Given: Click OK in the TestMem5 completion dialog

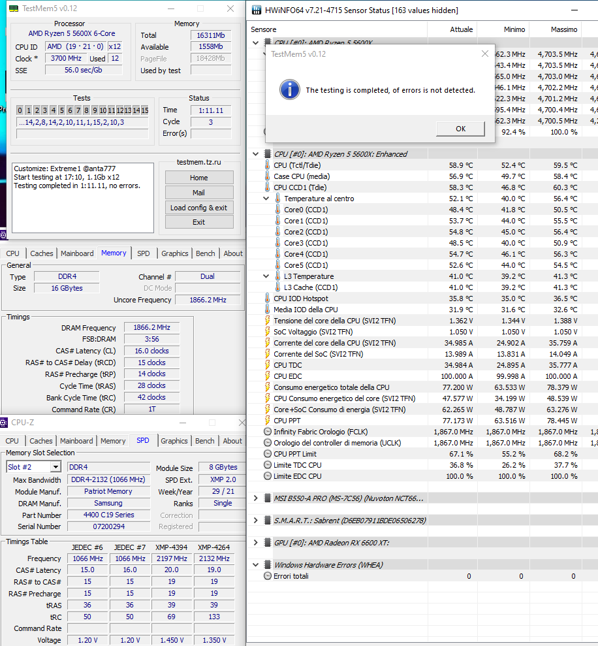Looking at the screenshot, I should point(460,129).
